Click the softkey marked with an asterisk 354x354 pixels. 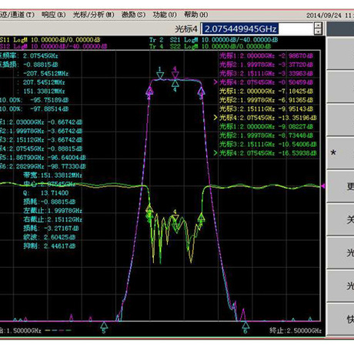coord(340,153)
